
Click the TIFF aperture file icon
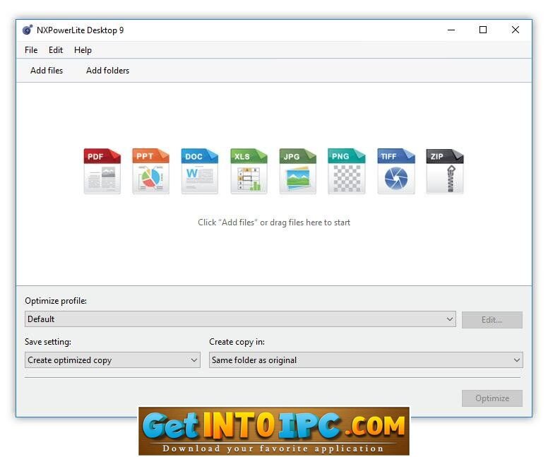click(396, 171)
